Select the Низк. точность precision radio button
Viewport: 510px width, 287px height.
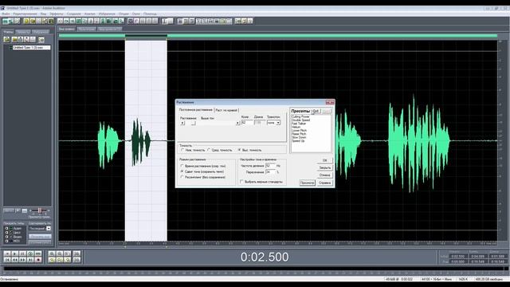pos(182,150)
